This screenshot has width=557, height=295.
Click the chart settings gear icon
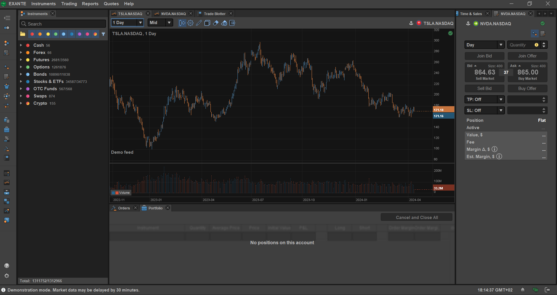coord(190,23)
